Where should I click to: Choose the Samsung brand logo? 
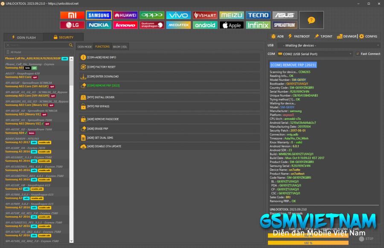99,15
